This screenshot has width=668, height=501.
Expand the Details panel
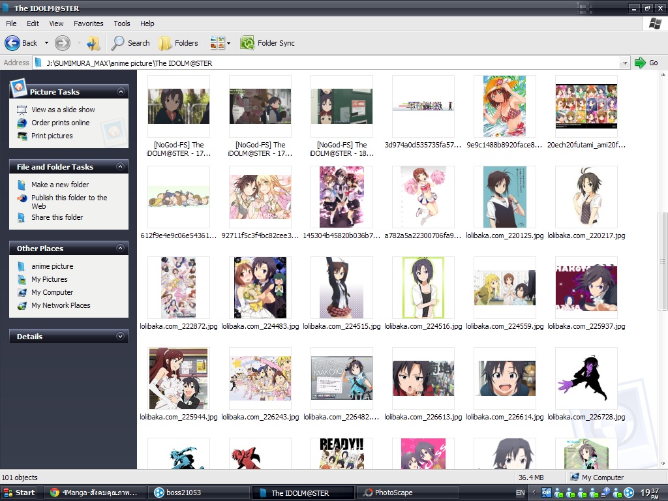coord(121,336)
